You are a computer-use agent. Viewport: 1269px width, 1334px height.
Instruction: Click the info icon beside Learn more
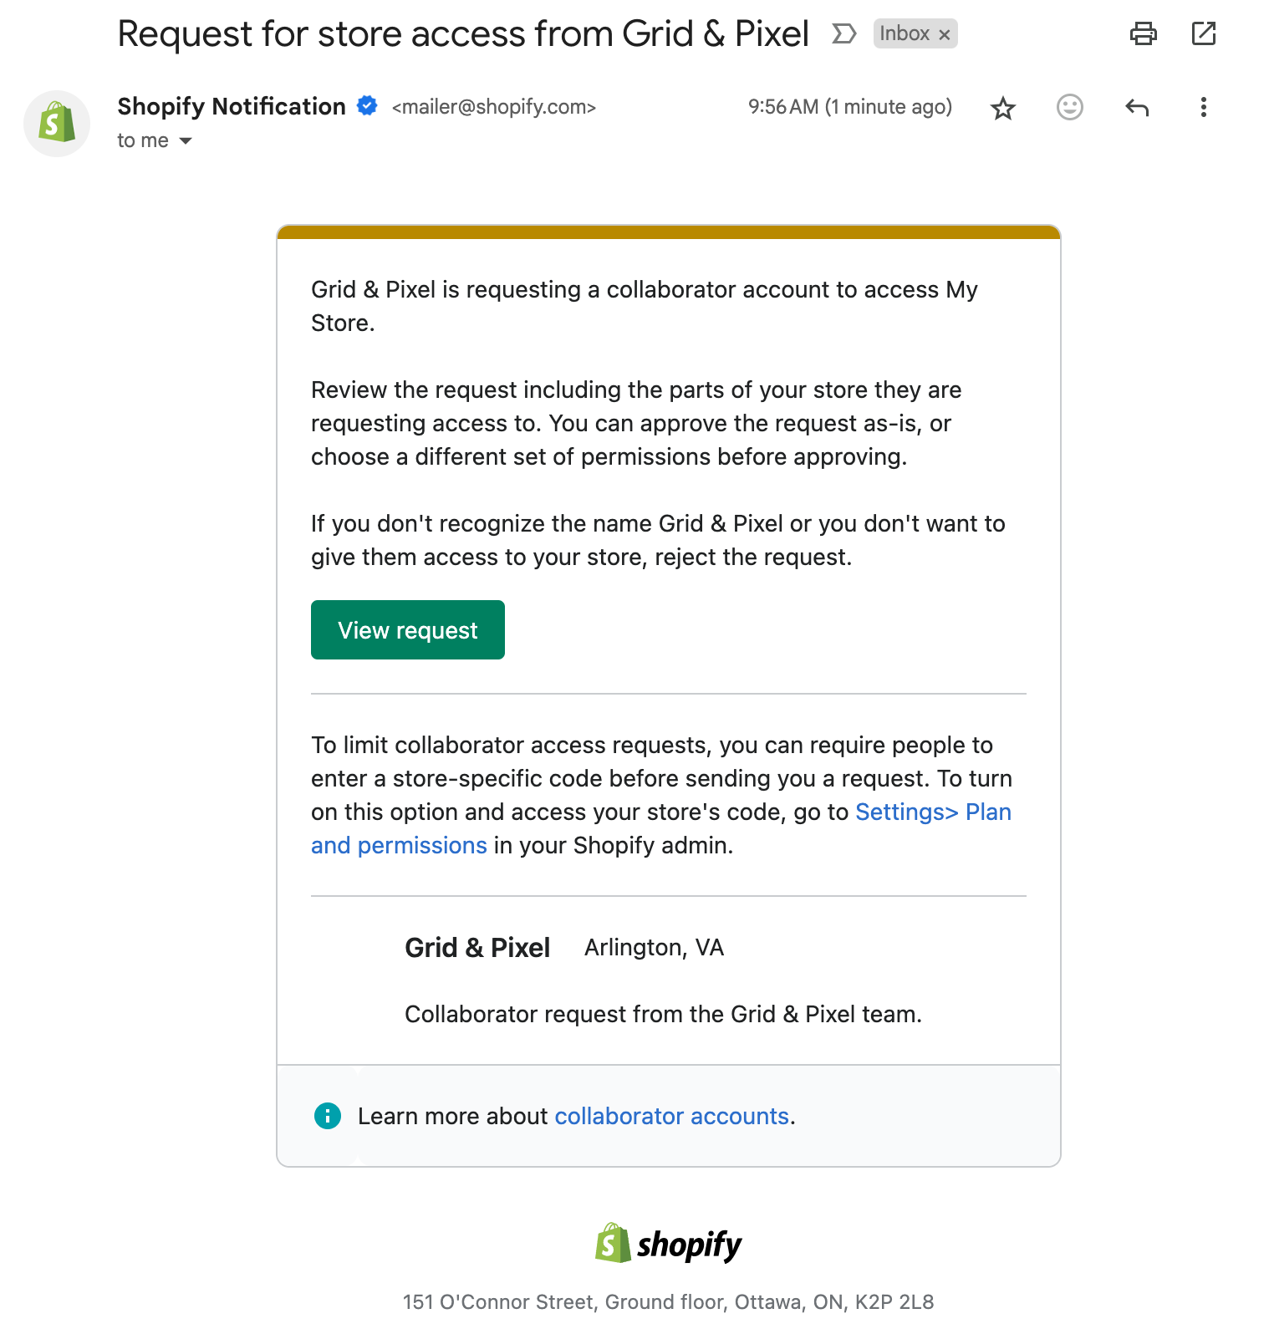[327, 1116]
